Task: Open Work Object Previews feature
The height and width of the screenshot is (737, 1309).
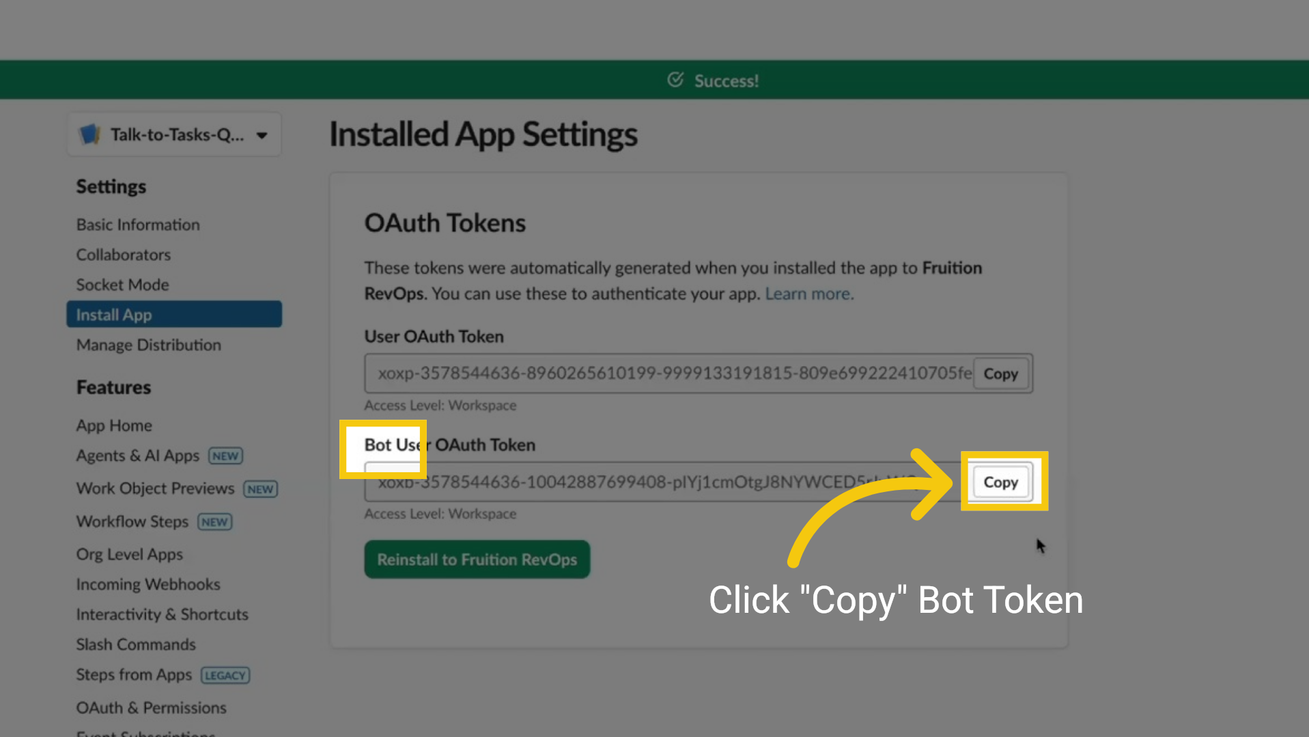Action: click(155, 488)
